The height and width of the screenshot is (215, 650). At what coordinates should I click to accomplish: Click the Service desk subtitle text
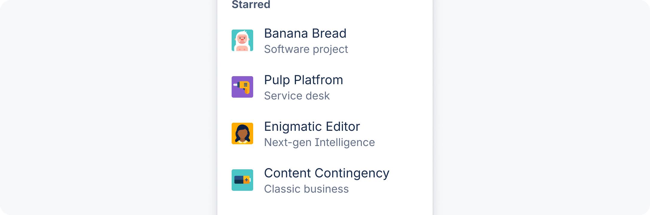tap(297, 96)
